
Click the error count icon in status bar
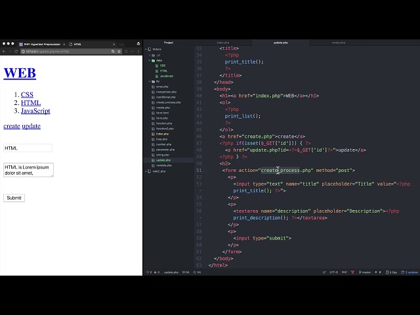[149, 272]
